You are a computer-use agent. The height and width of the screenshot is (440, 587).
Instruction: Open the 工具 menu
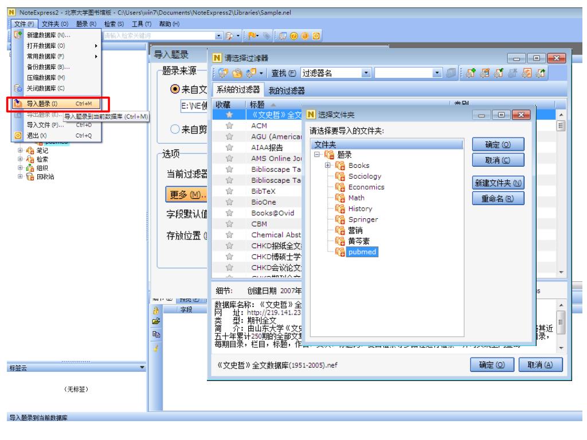pyautogui.click(x=141, y=24)
